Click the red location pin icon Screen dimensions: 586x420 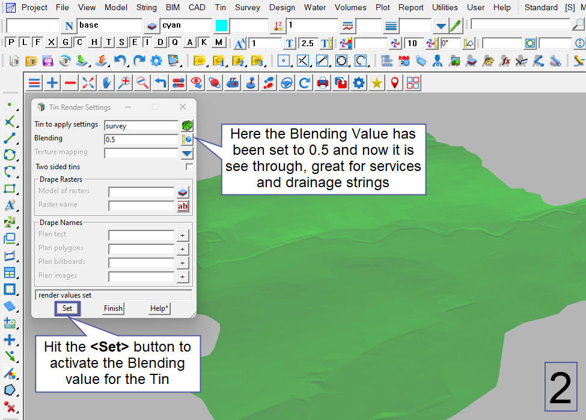point(394,83)
